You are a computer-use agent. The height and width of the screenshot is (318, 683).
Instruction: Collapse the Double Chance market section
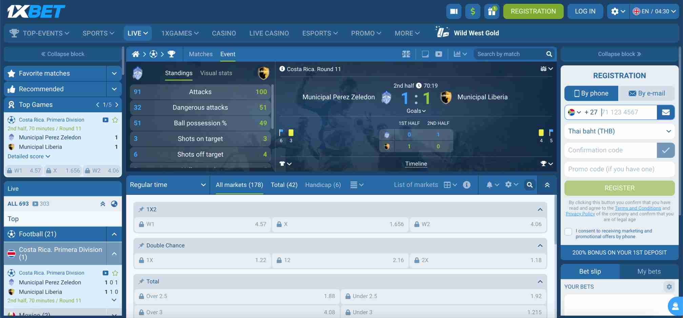(540, 245)
